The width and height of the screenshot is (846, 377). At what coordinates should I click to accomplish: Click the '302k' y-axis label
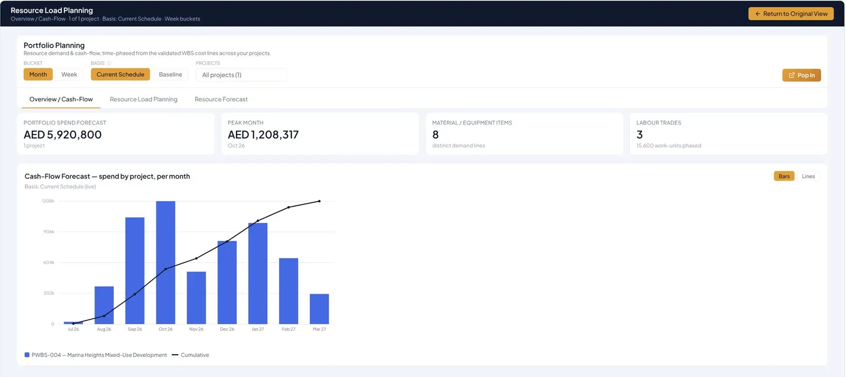(x=49, y=293)
